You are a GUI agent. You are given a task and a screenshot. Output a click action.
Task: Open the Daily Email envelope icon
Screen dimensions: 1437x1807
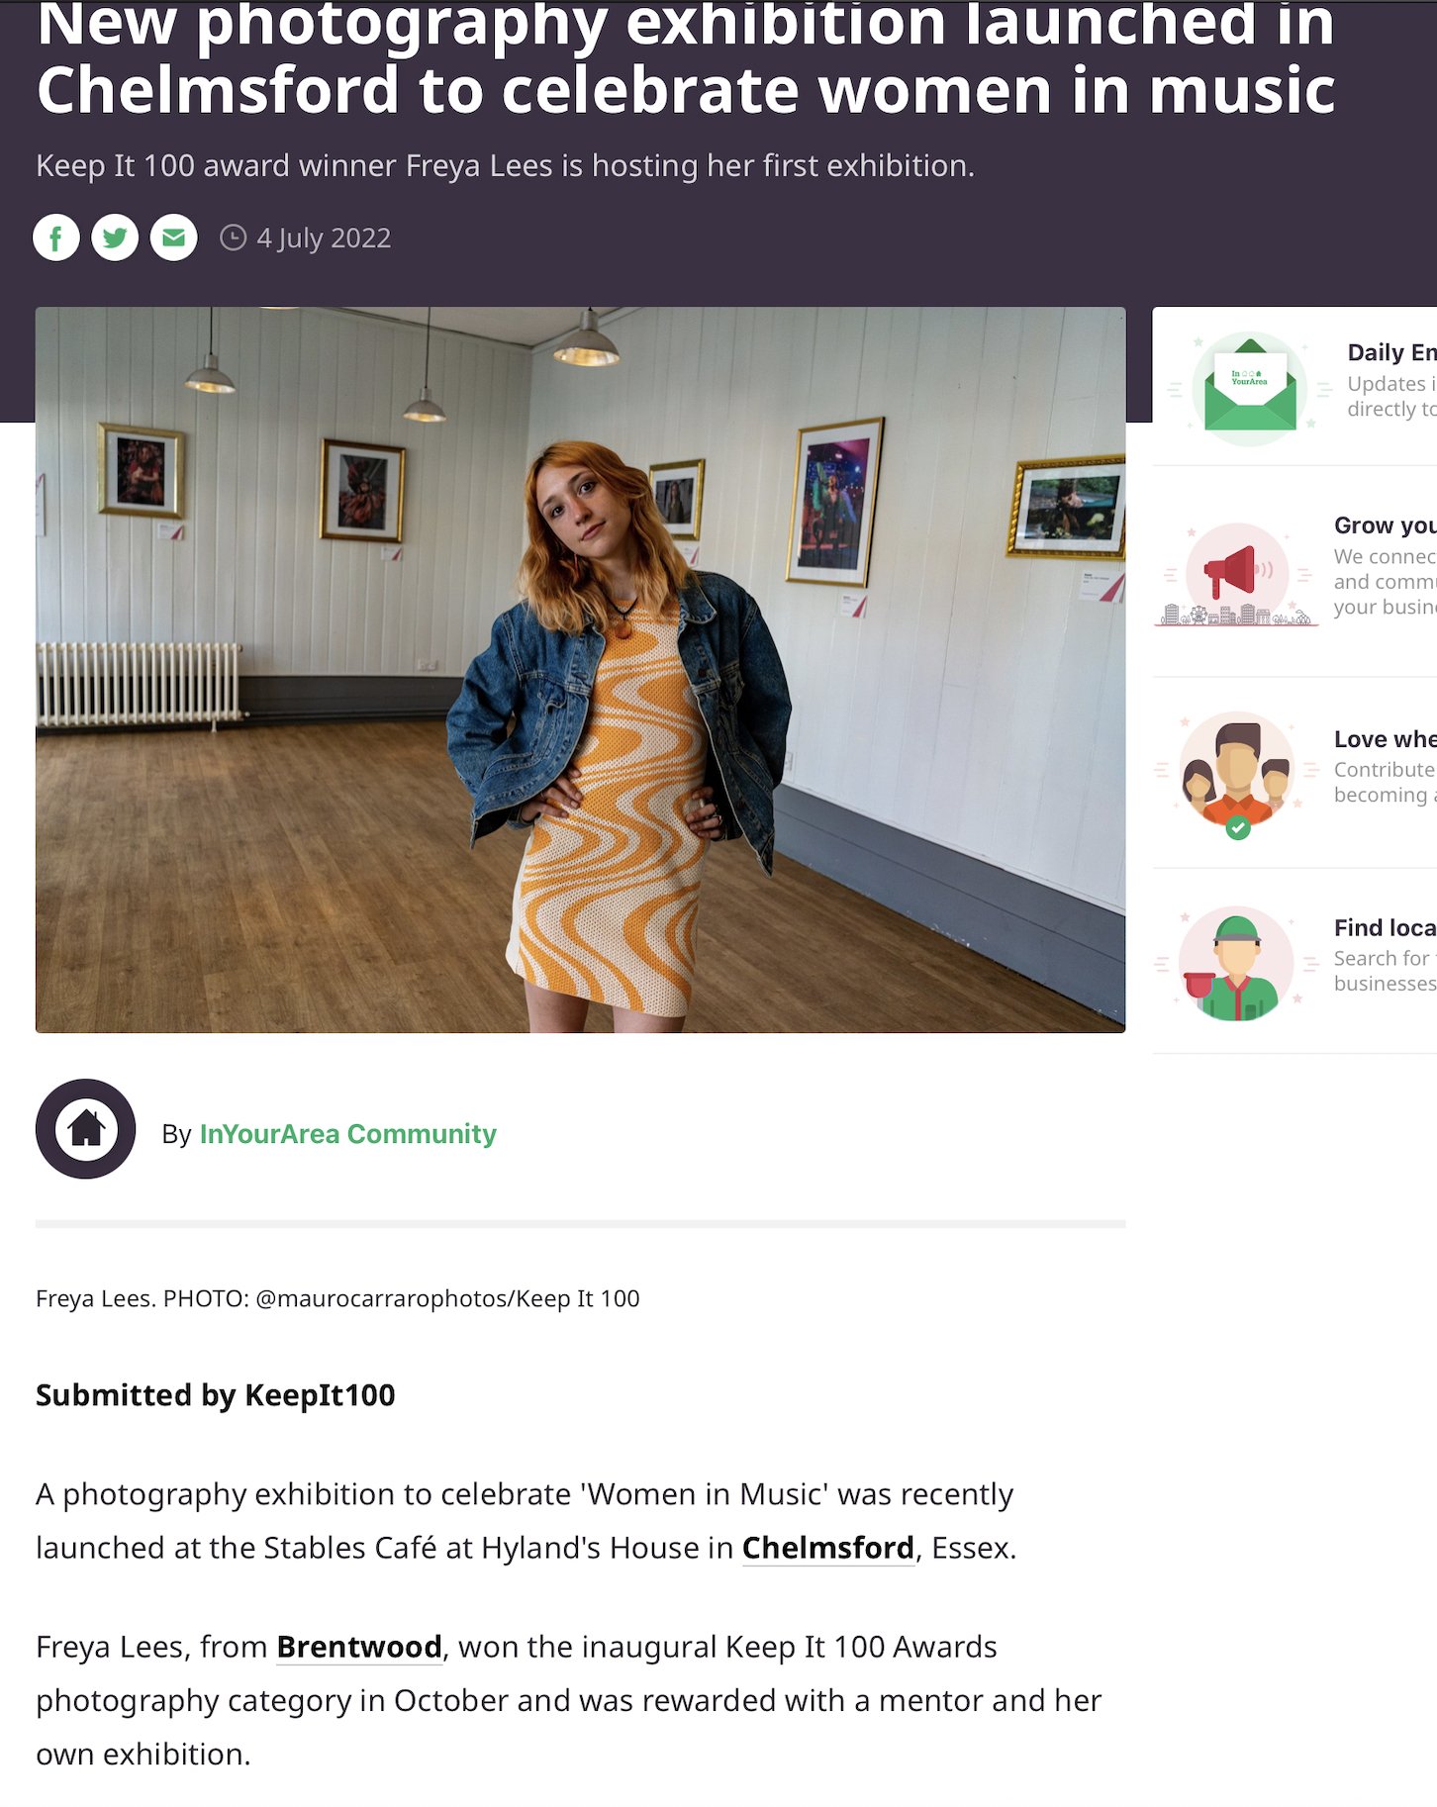[x=1250, y=389]
